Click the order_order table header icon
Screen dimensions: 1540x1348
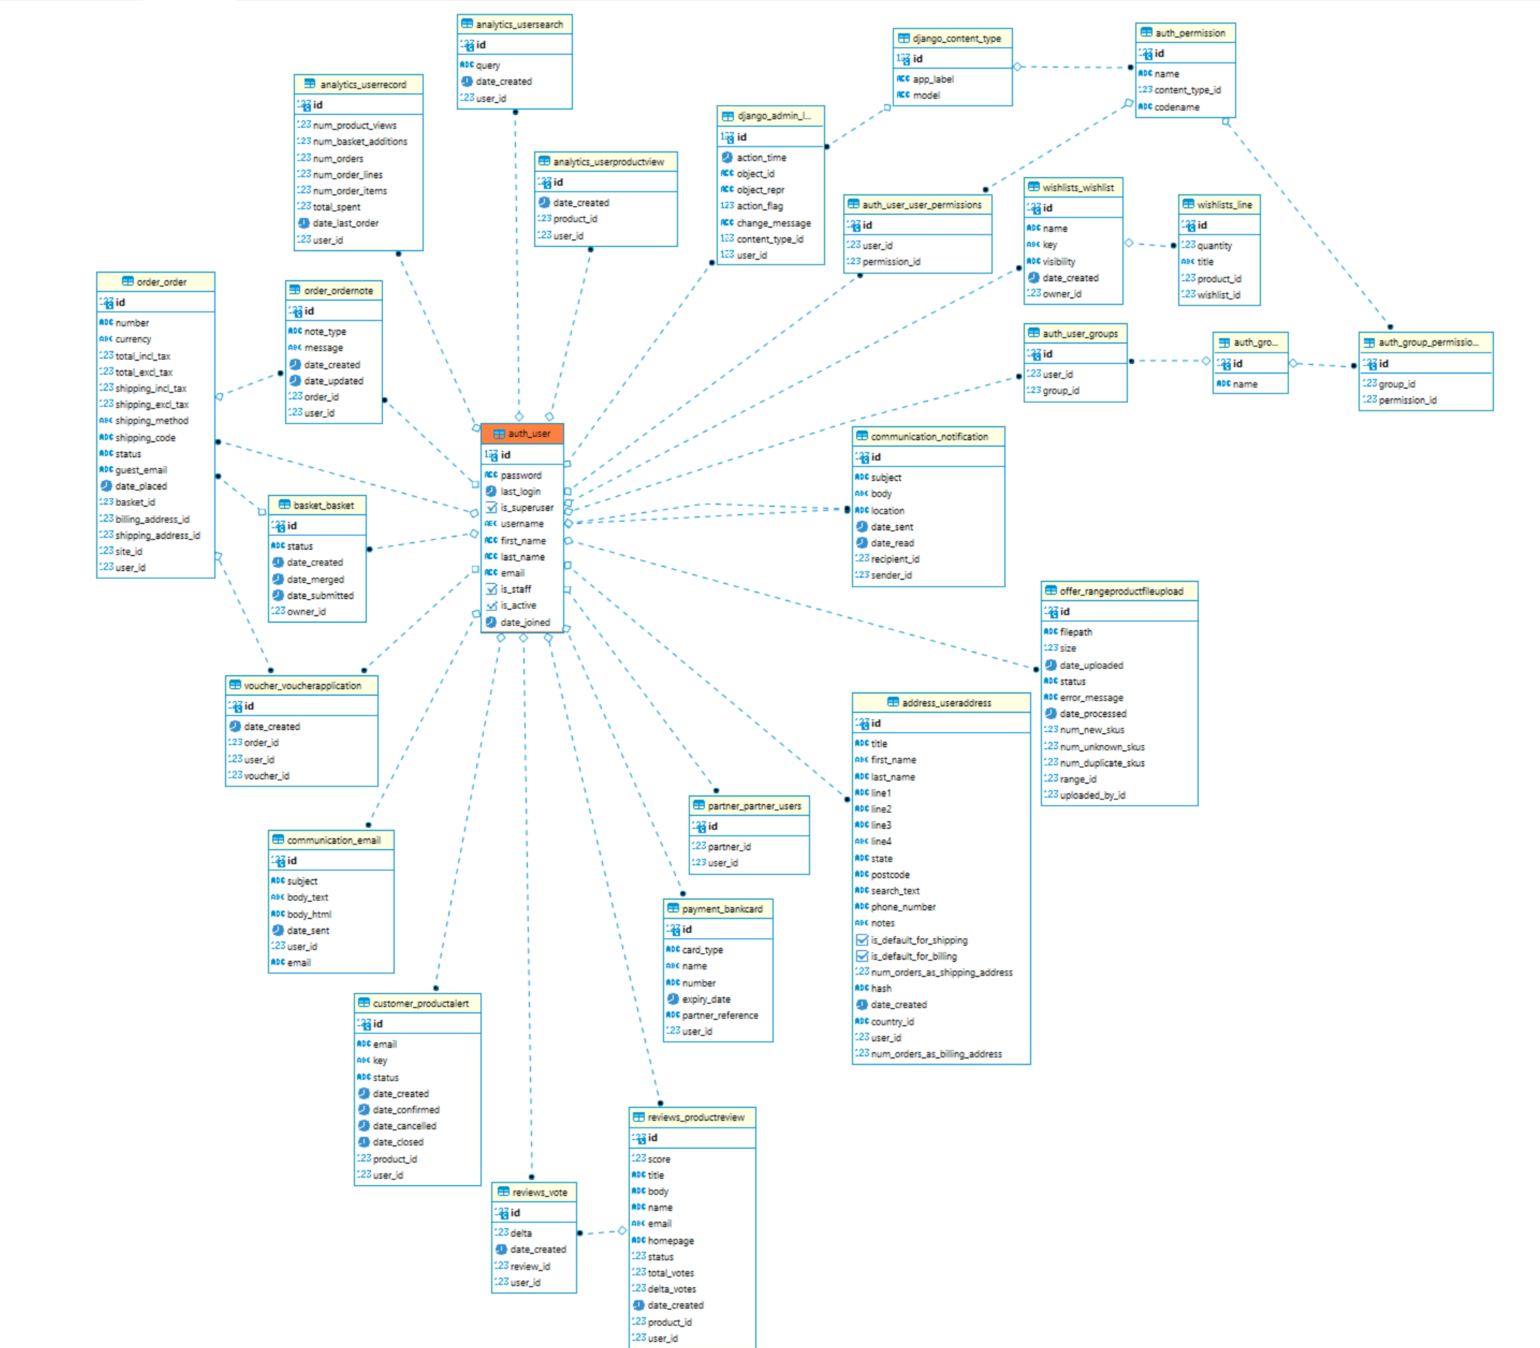[127, 282]
